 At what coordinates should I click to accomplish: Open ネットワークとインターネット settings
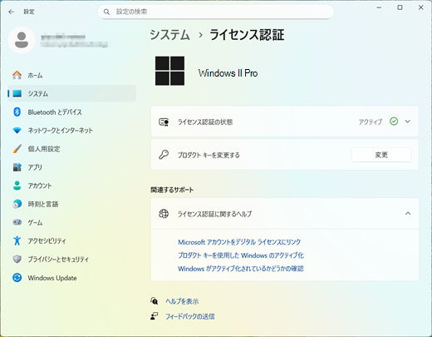[72, 131]
